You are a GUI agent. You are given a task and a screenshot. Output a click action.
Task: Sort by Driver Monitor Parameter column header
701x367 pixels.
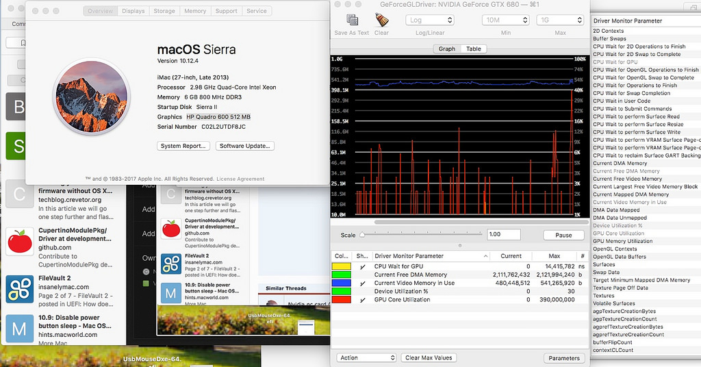[430, 256]
